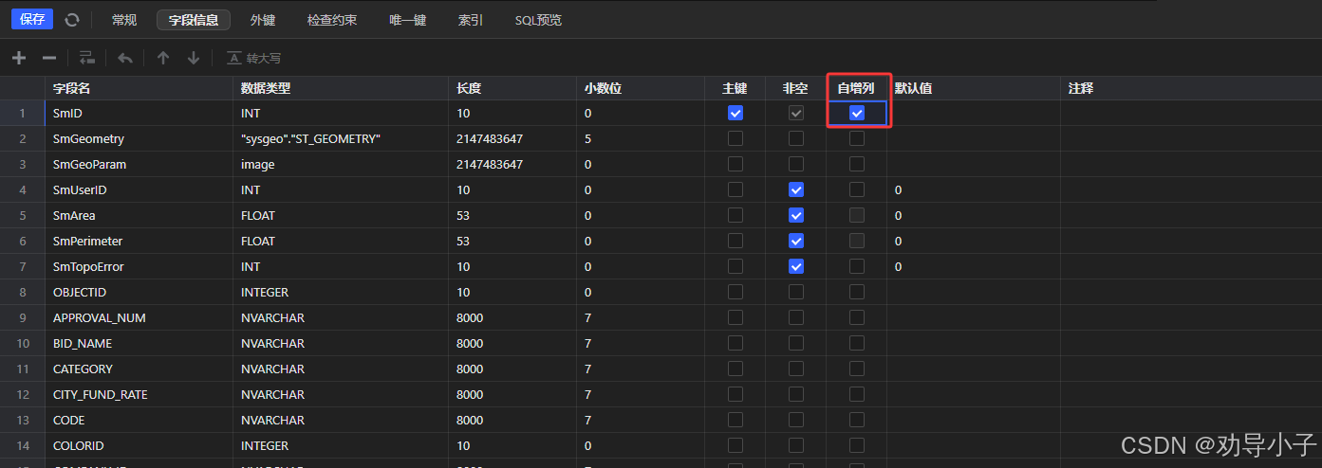Click the 字段名 column header
1322x468 pixels.
click(139, 88)
